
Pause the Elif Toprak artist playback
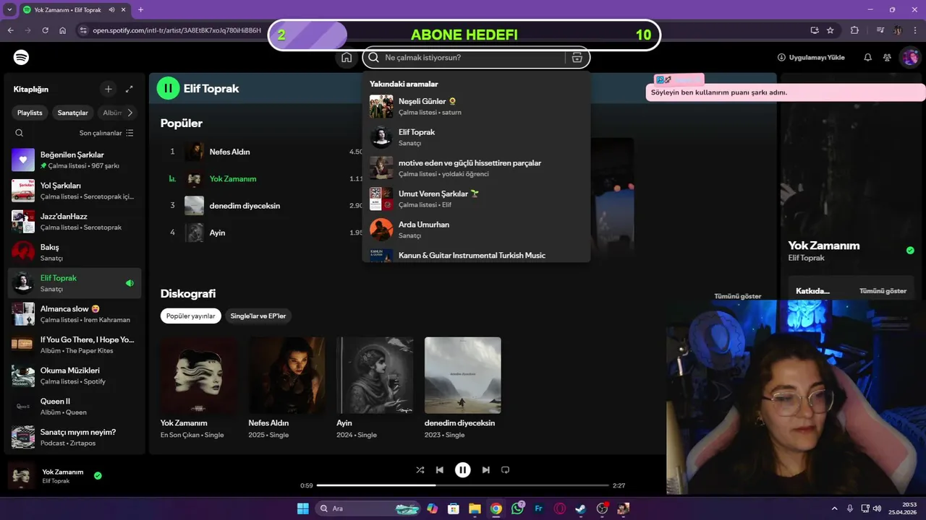[x=168, y=88]
